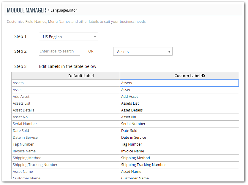The image size is (248, 185).
Task: Edit the Asset custom label cell
Action: 179,90
